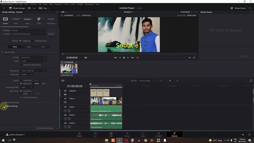Click the Restrict to bitrate value field
The height and width of the screenshot is (143, 254).
37,84
